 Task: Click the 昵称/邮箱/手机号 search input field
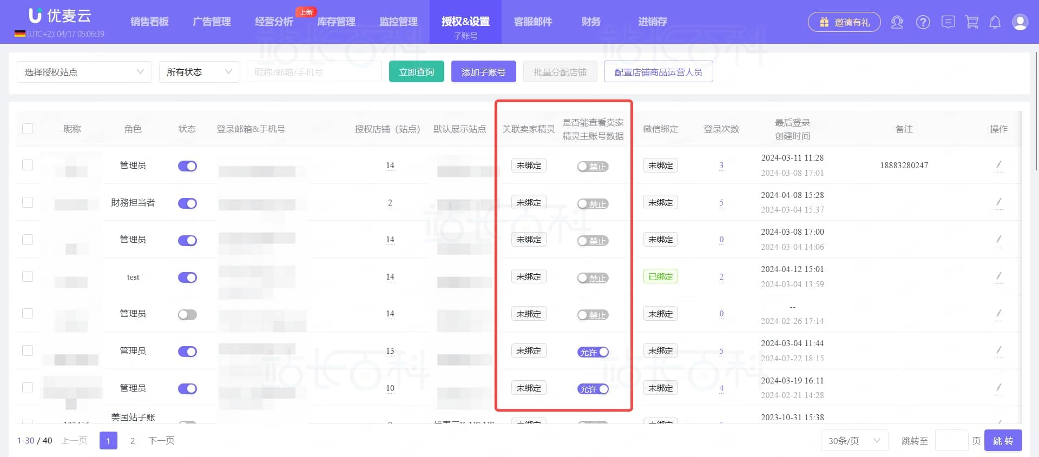pyautogui.click(x=314, y=72)
